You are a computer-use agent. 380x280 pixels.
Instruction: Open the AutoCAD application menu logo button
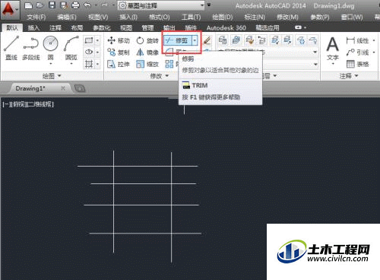[10, 10]
